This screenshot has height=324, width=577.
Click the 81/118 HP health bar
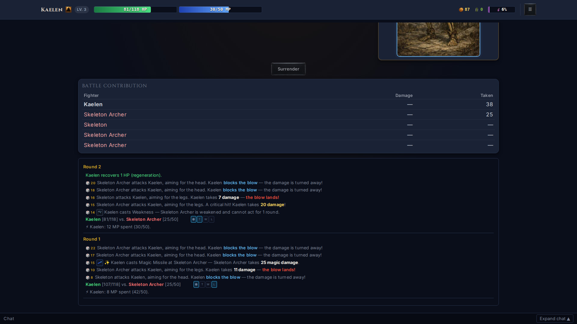tap(135, 10)
